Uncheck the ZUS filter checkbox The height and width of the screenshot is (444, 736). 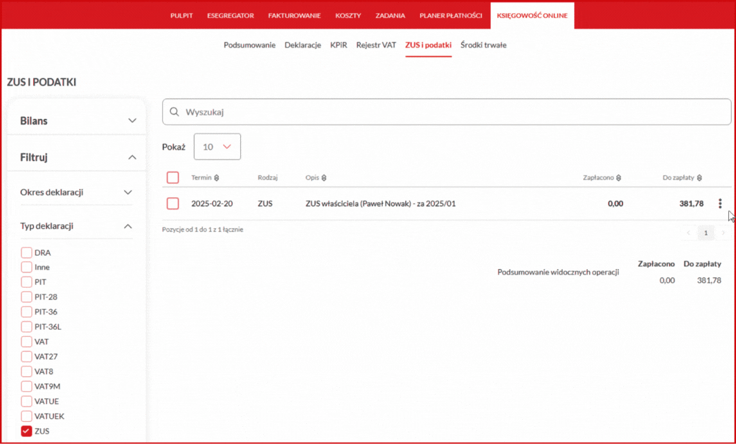(x=26, y=432)
